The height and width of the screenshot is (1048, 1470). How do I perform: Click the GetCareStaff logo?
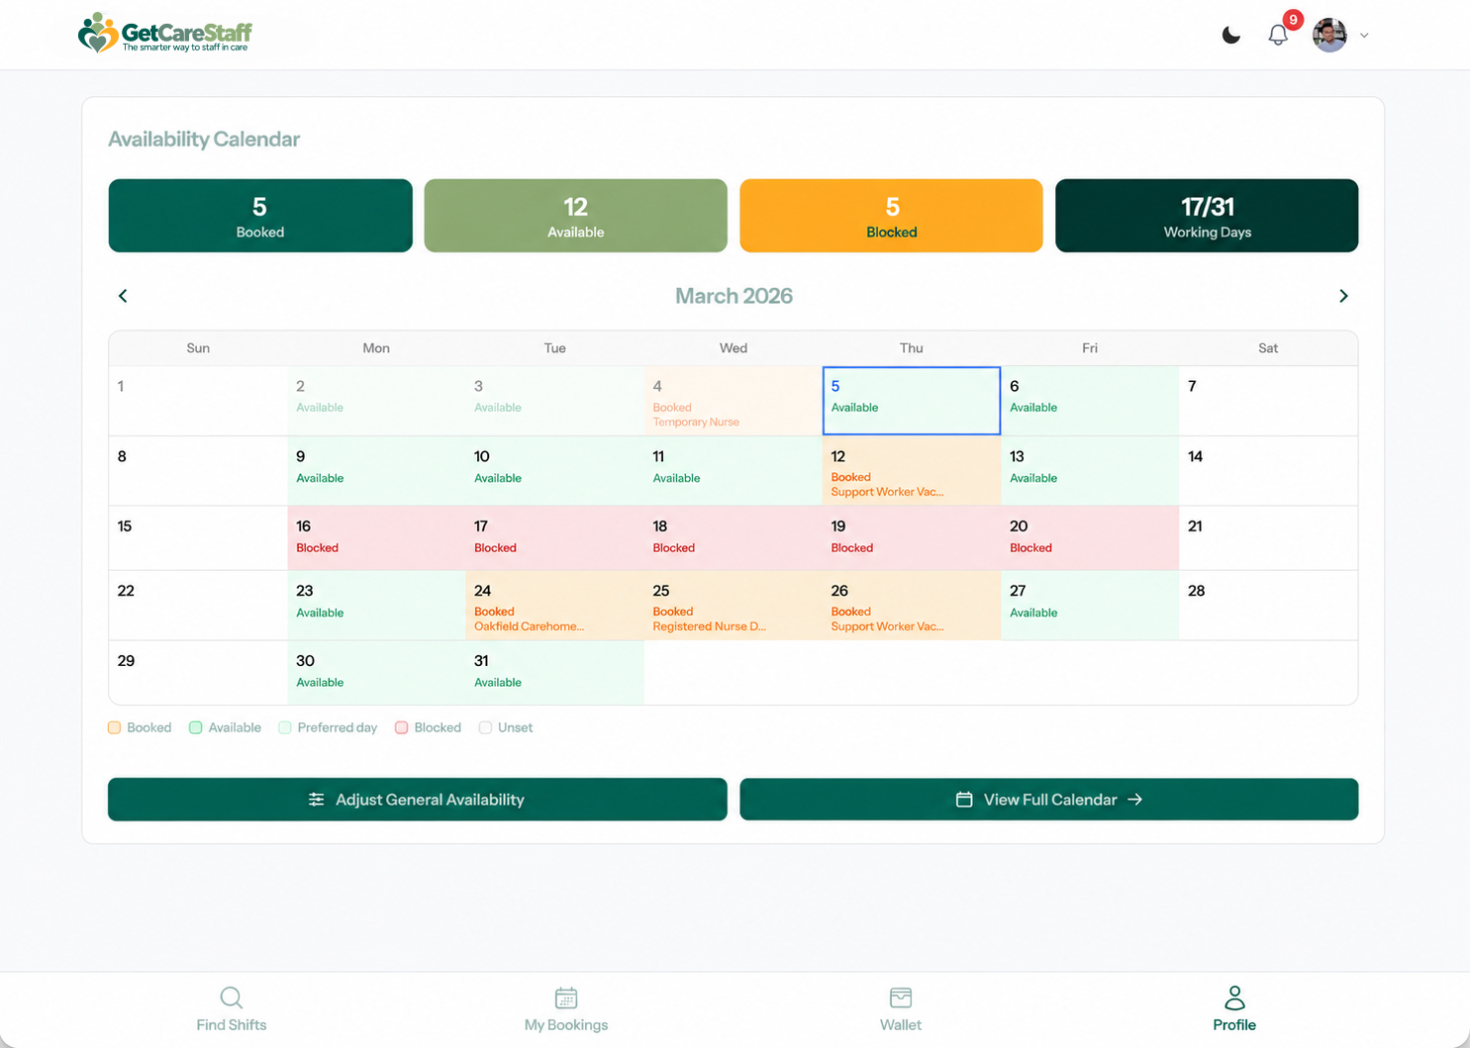165,34
